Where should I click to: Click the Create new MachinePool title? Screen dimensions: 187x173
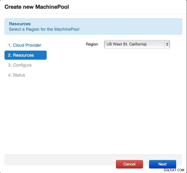[37, 7]
